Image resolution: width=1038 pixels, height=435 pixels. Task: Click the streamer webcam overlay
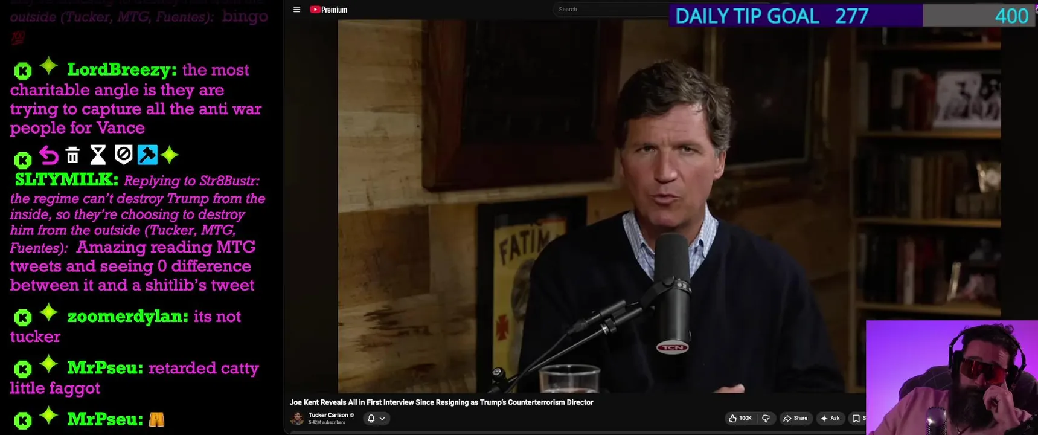click(952, 378)
